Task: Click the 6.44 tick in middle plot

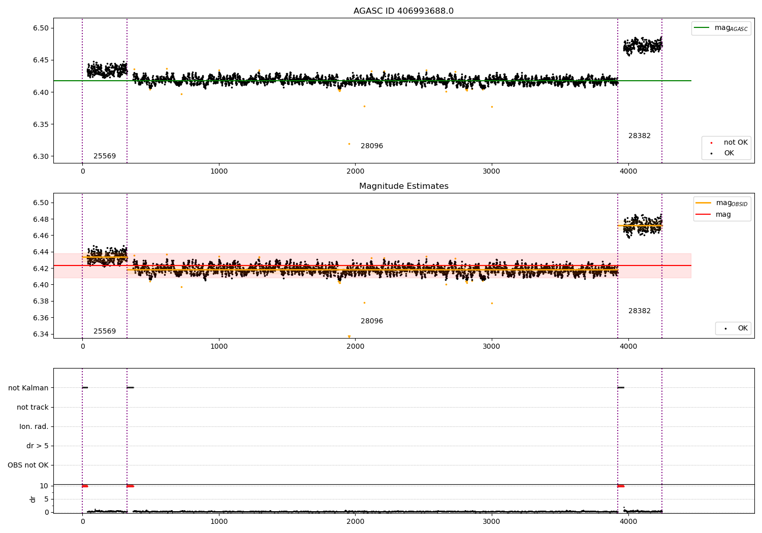Action: coord(40,252)
